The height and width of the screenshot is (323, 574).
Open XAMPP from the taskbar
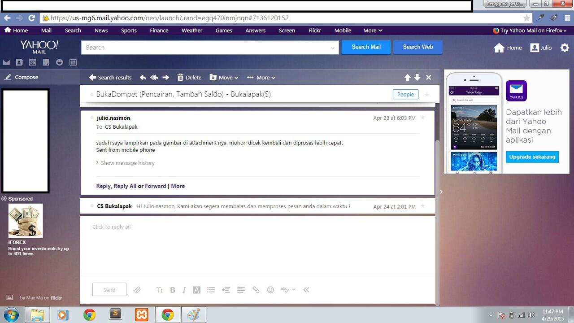142,315
